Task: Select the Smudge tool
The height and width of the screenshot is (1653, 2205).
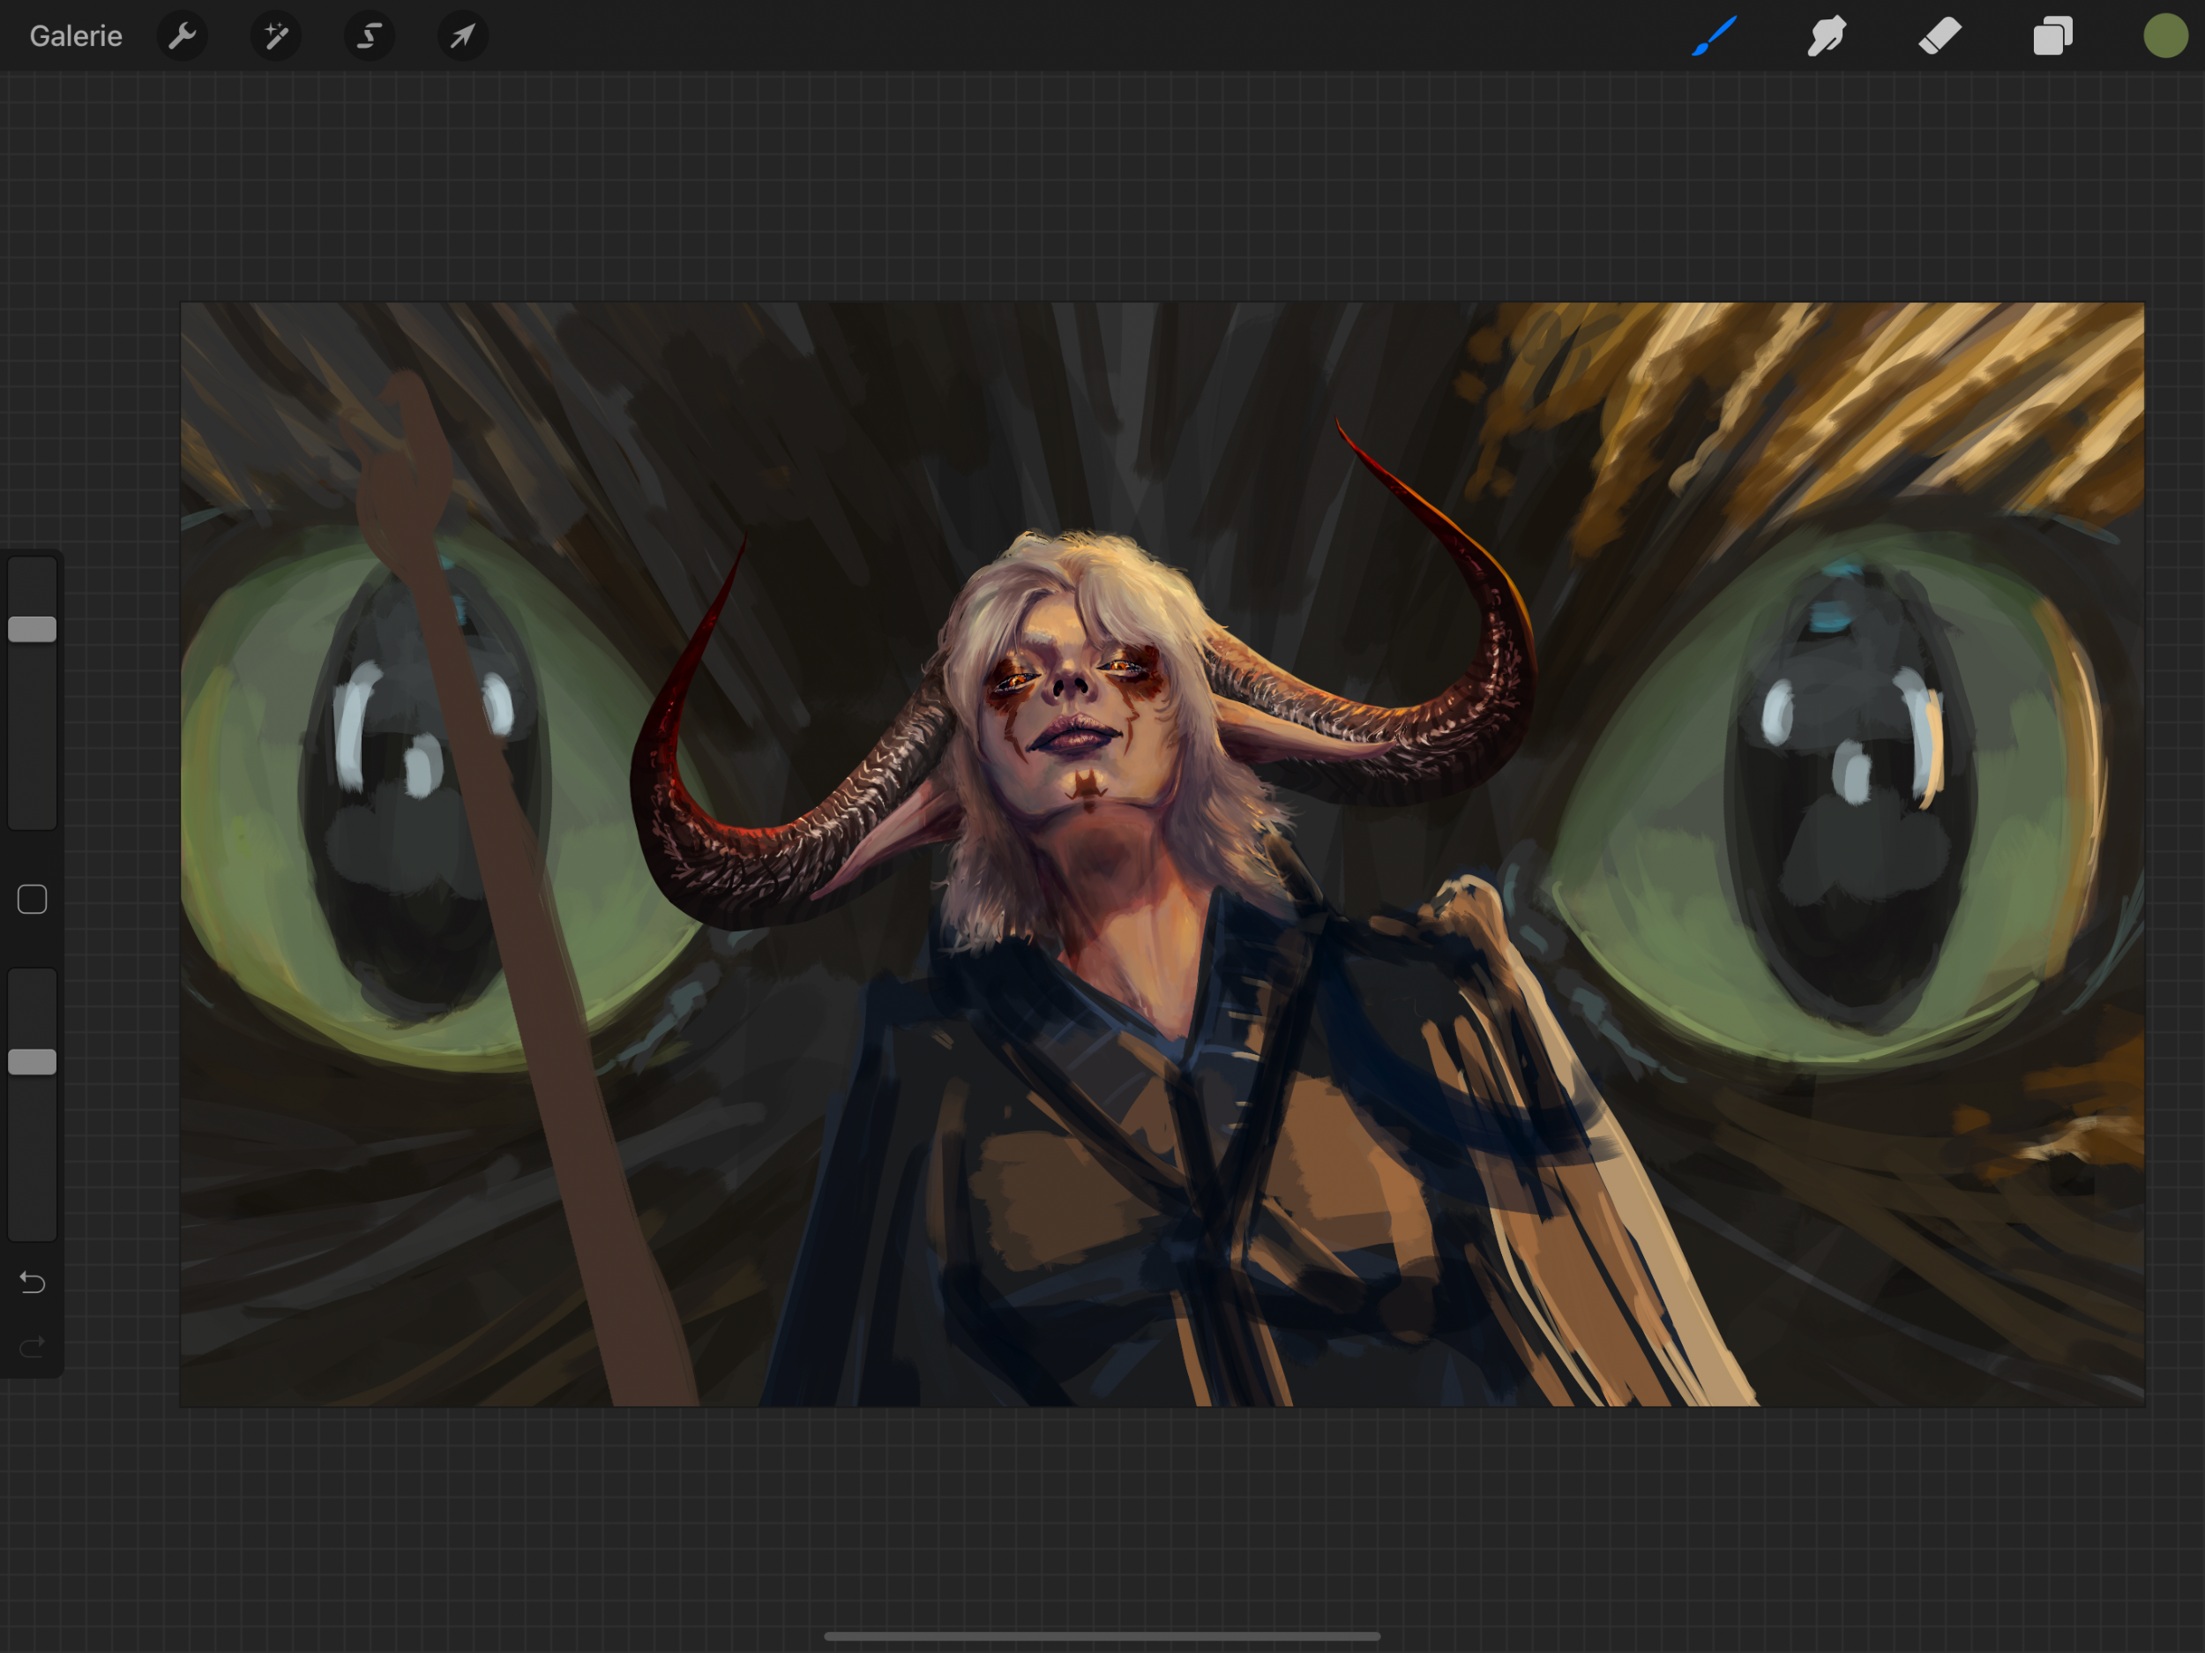Action: click(1827, 37)
